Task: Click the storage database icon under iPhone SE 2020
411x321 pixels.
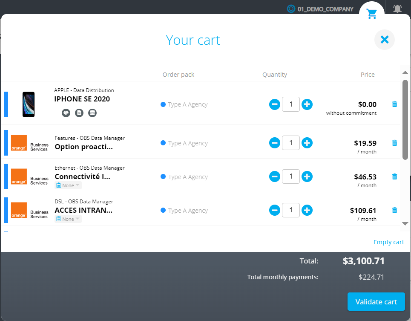Action: pyautogui.click(x=92, y=113)
